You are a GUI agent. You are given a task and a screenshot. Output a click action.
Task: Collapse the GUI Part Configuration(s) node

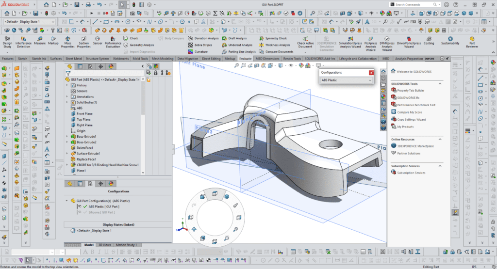click(x=67, y=201)
